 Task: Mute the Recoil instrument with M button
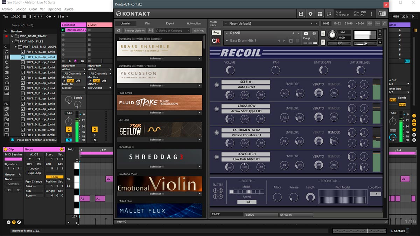(x=323, y=42)
